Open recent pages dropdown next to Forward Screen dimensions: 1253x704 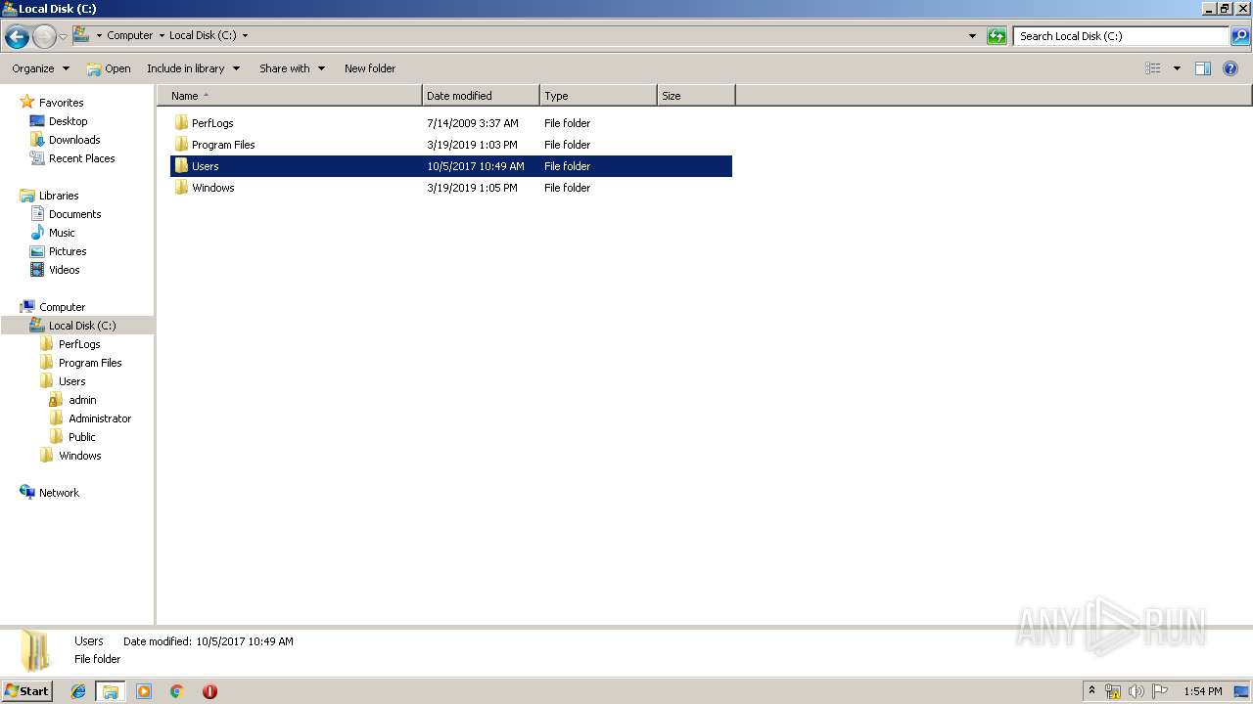tap(63, 37)
